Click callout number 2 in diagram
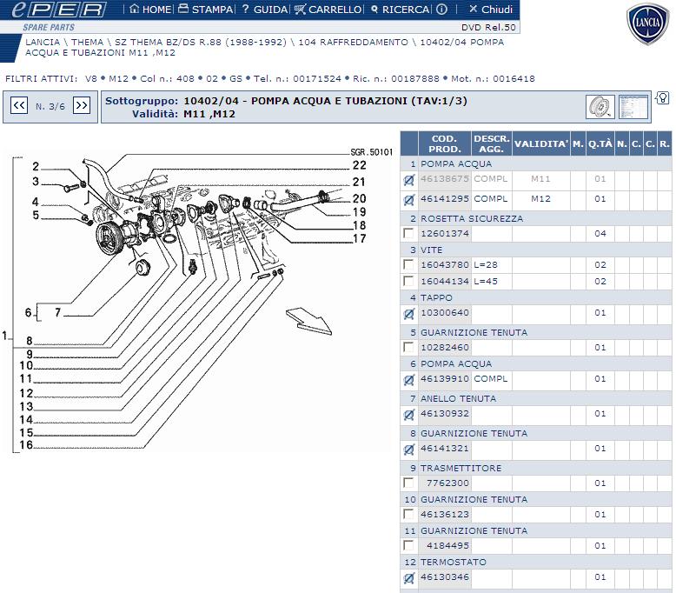676x593 pixels. coord(36,166)
